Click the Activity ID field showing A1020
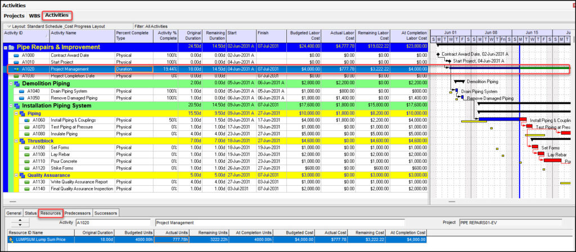The image size is (576, 252). pyautogui.click(x=113, y=222)
